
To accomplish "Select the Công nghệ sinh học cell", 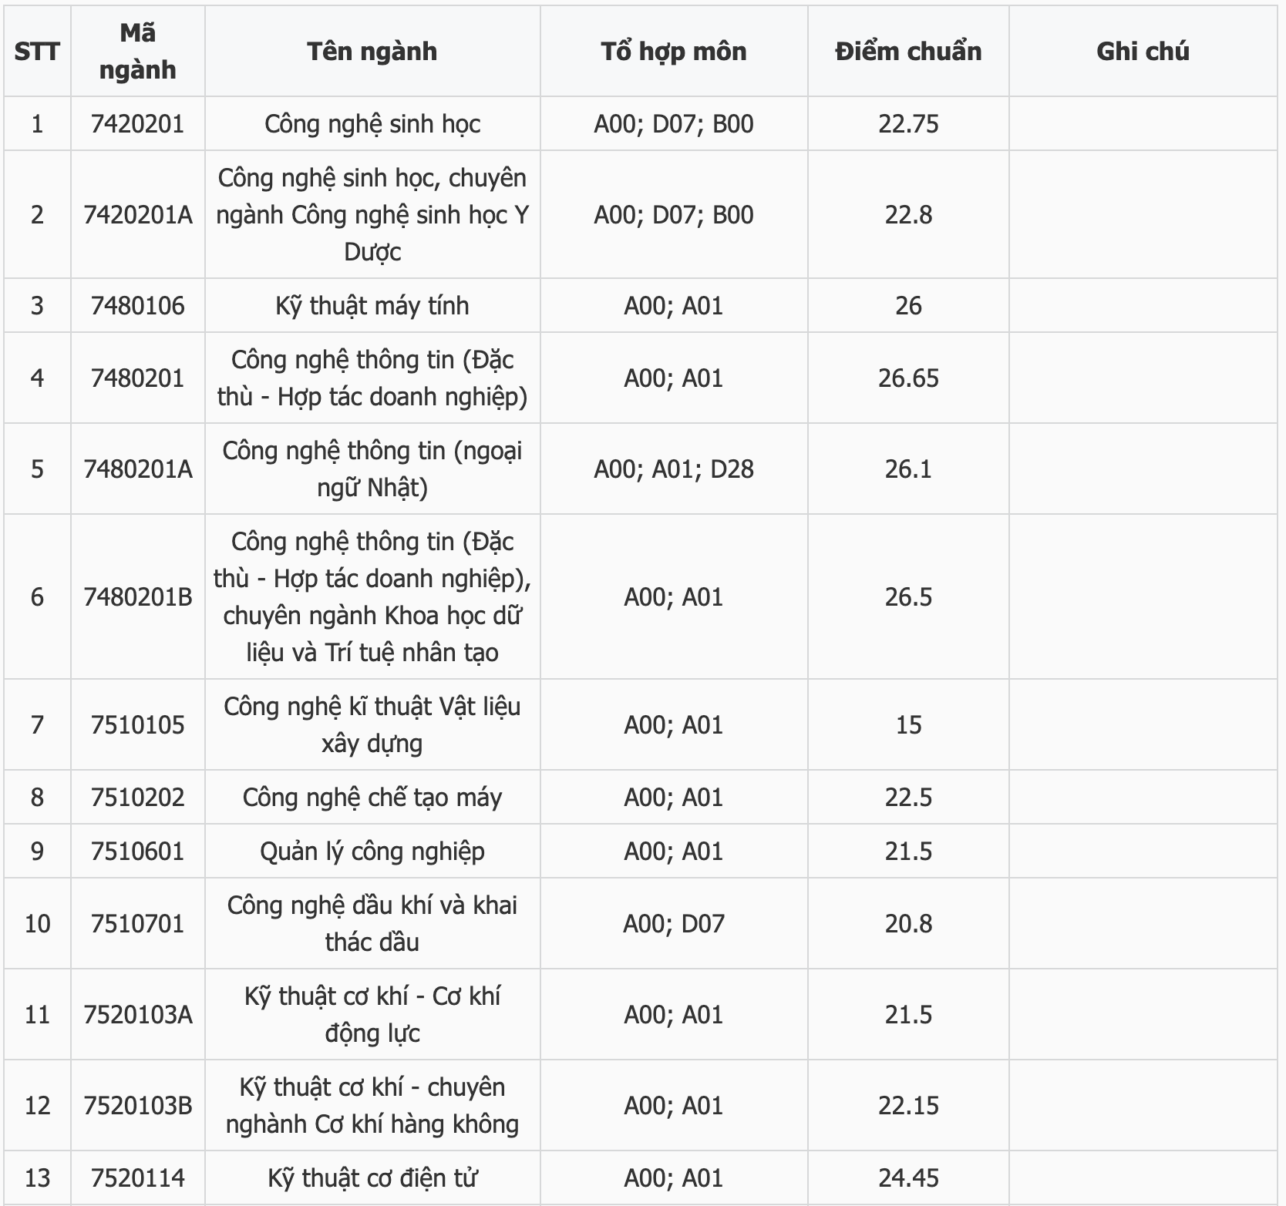I will click(x=372, y=124).
